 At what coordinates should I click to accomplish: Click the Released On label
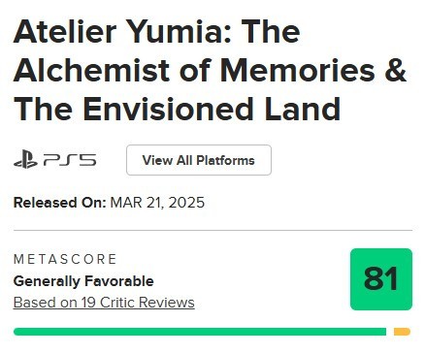(x=60, y=203)
